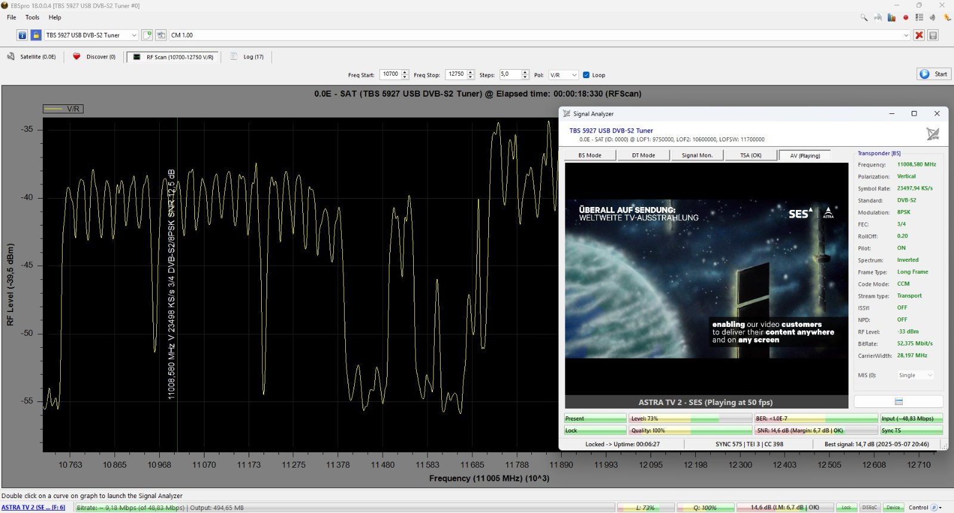The image size is (954, 513).
Task: Open the MIS Single dropdown
Action: (915, 375)
